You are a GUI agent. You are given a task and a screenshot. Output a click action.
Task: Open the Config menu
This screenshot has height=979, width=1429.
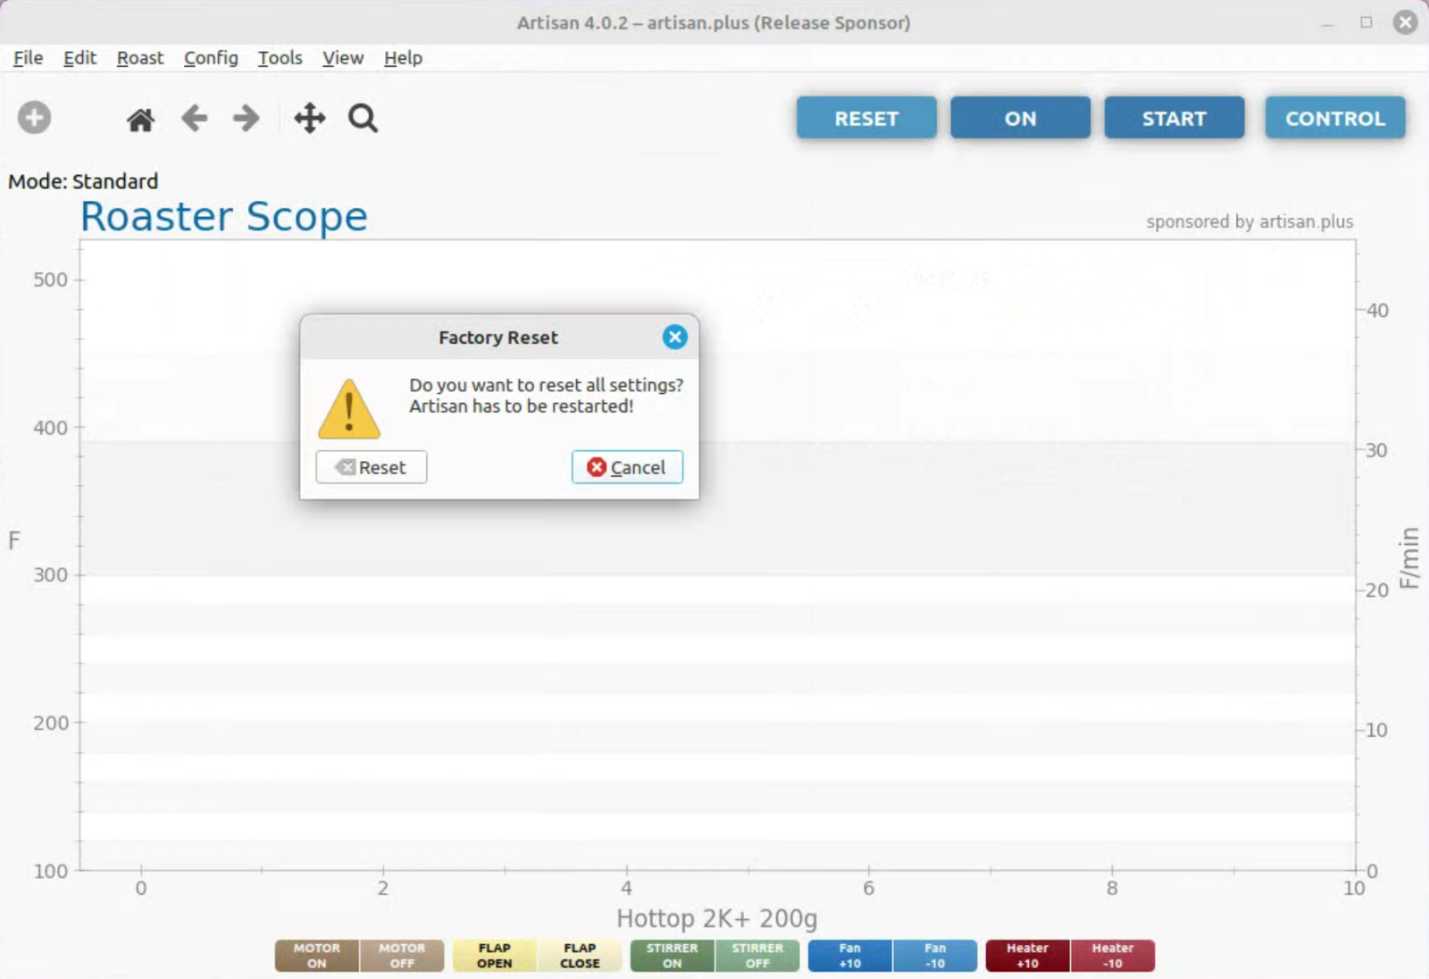211,58
